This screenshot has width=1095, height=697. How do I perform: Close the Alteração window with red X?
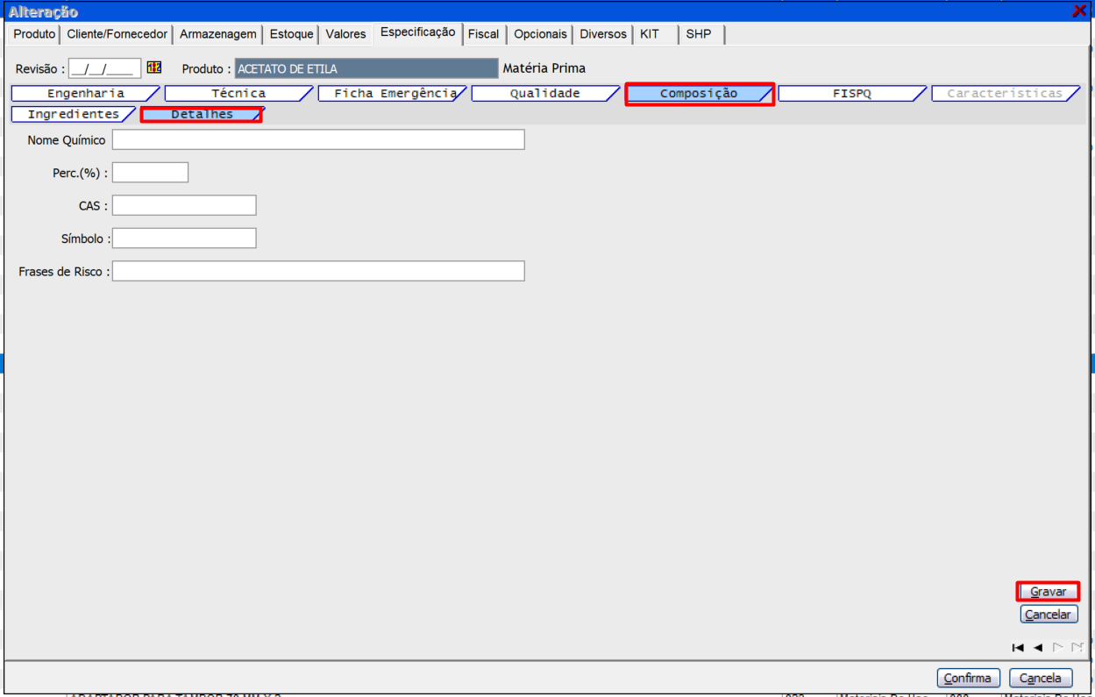[x=1079, y=11]
